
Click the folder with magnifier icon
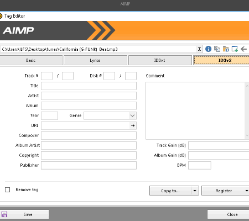[x=226, y=49]
